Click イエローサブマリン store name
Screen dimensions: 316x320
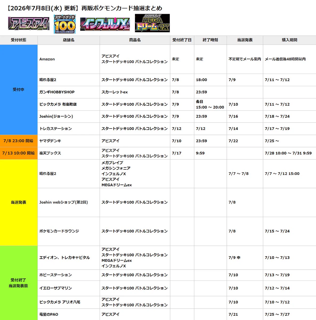(56, 288)
